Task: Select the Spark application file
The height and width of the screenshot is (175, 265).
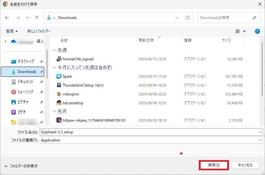Action: pos(68,76)
